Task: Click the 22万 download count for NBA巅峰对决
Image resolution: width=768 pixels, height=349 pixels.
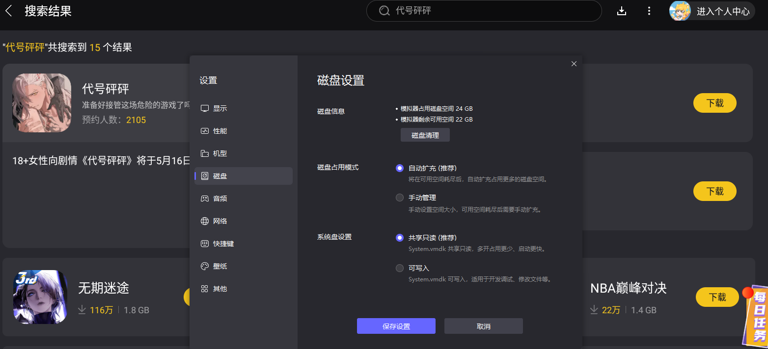Action: click(611, 310)
